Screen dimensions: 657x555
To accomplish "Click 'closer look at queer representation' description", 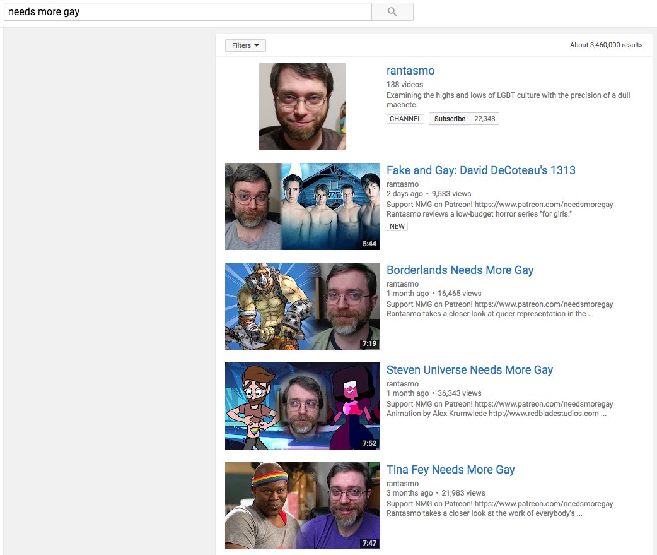I will click(x=490, y=314).
